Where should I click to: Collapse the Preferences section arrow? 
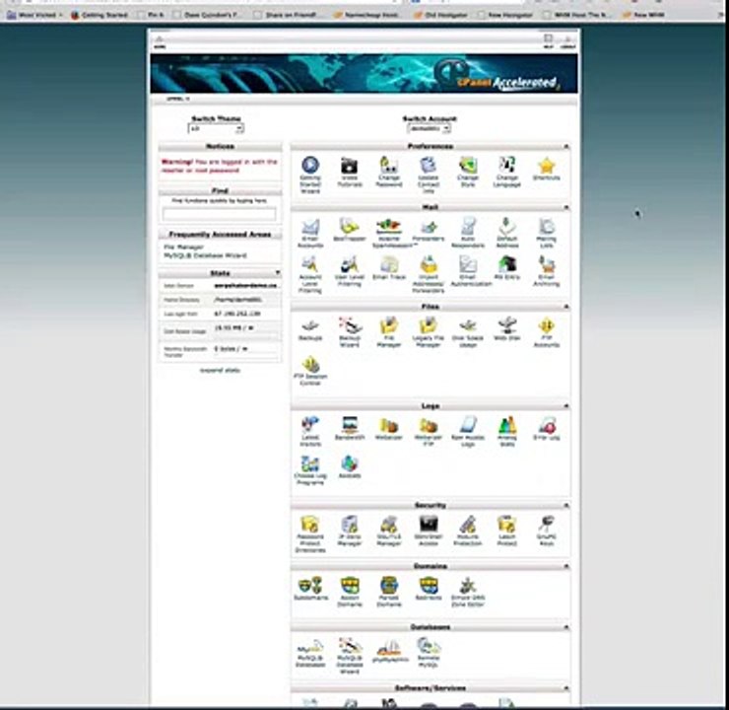pos(565,146)
